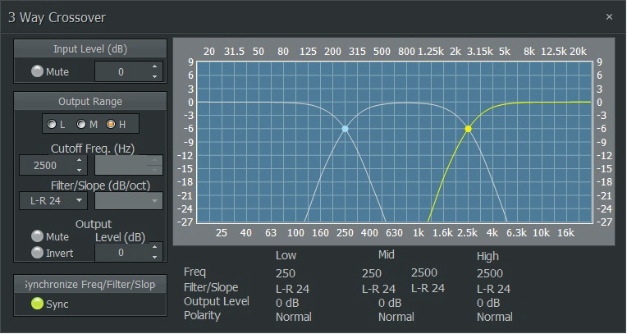This screenshot has width=627, height=334.
Task: Decrease output level with down arrow
Action: 154,258
